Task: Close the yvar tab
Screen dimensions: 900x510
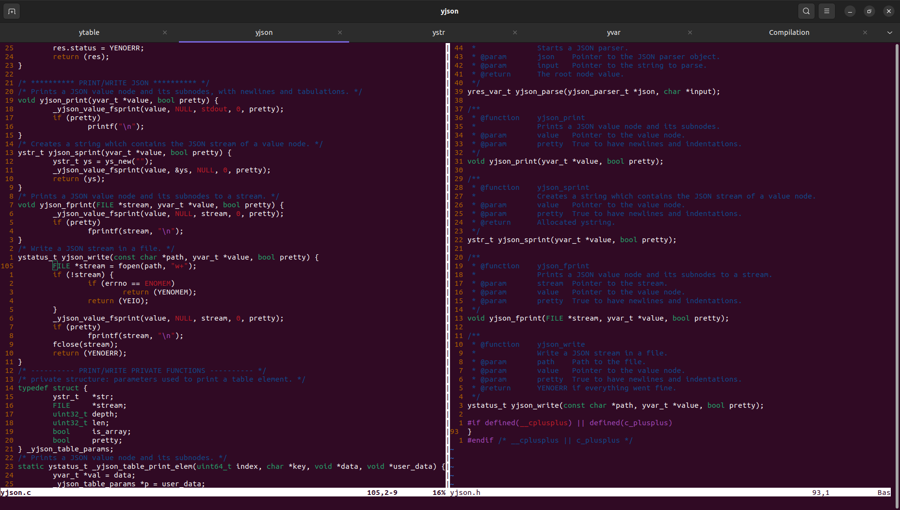Action: pyautogui.click(x=690, y=32)
